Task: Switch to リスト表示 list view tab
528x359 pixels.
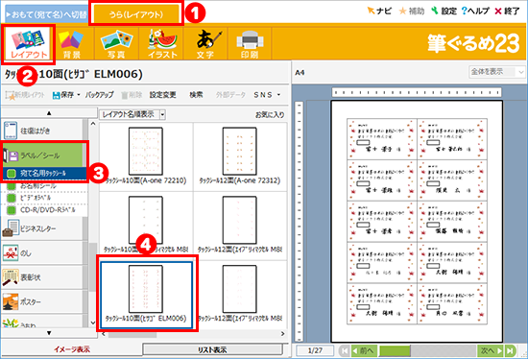Action: (212, 350)
